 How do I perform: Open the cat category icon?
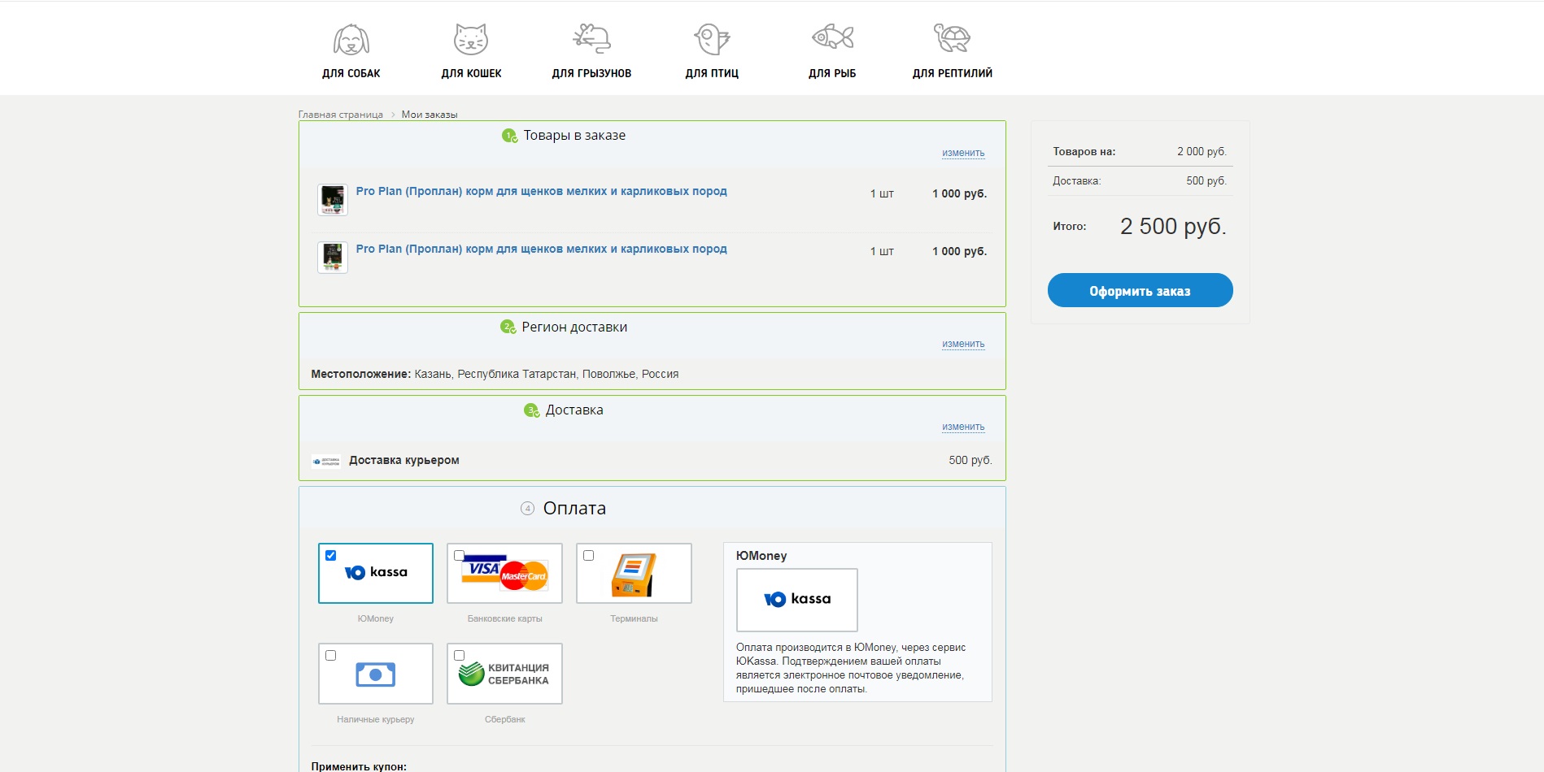(x=471, y=39)
